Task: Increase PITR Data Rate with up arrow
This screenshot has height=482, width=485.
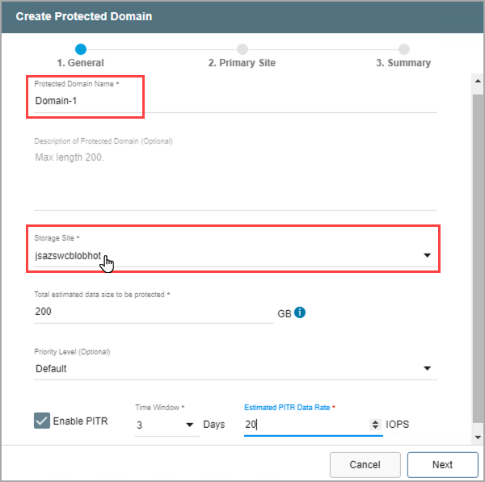Action: point(374,421)
